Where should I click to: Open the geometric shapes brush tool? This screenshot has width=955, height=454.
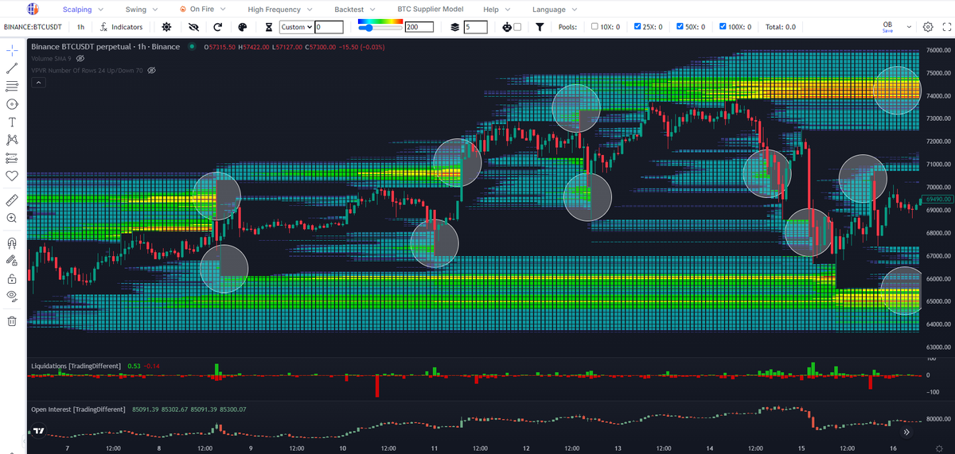[12, 104]
